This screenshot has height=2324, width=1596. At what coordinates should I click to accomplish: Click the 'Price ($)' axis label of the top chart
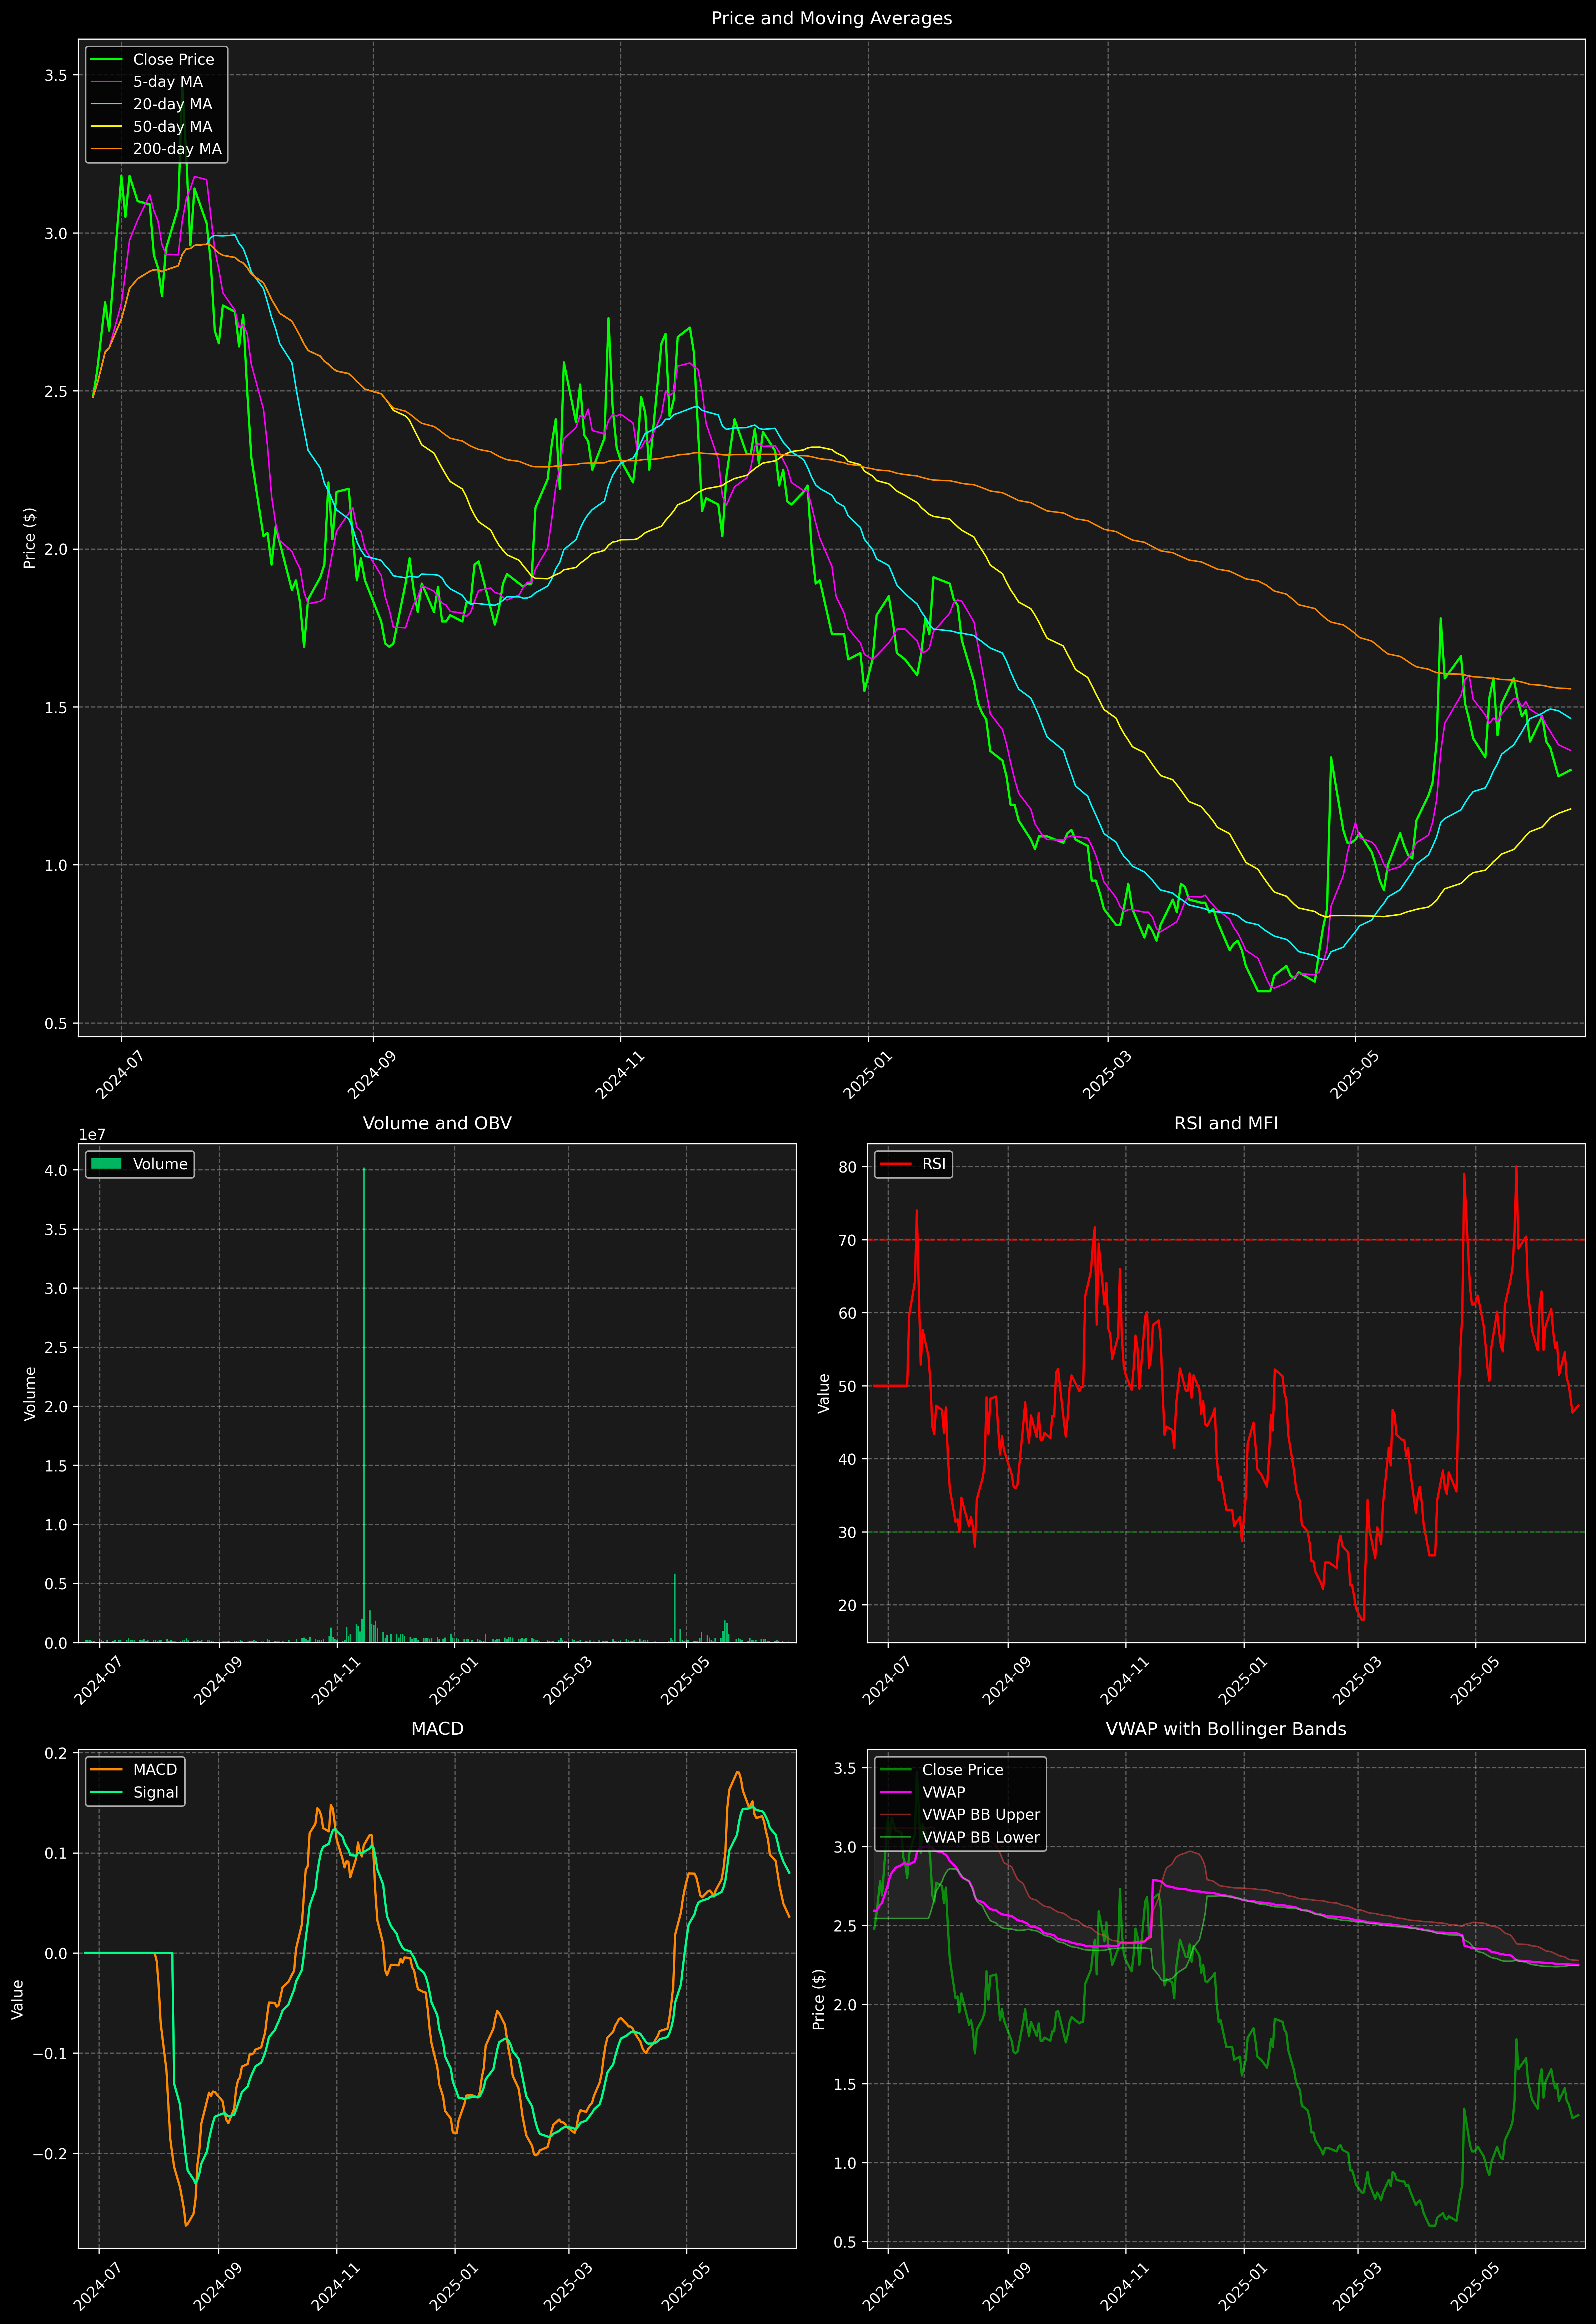click(30, 537)
